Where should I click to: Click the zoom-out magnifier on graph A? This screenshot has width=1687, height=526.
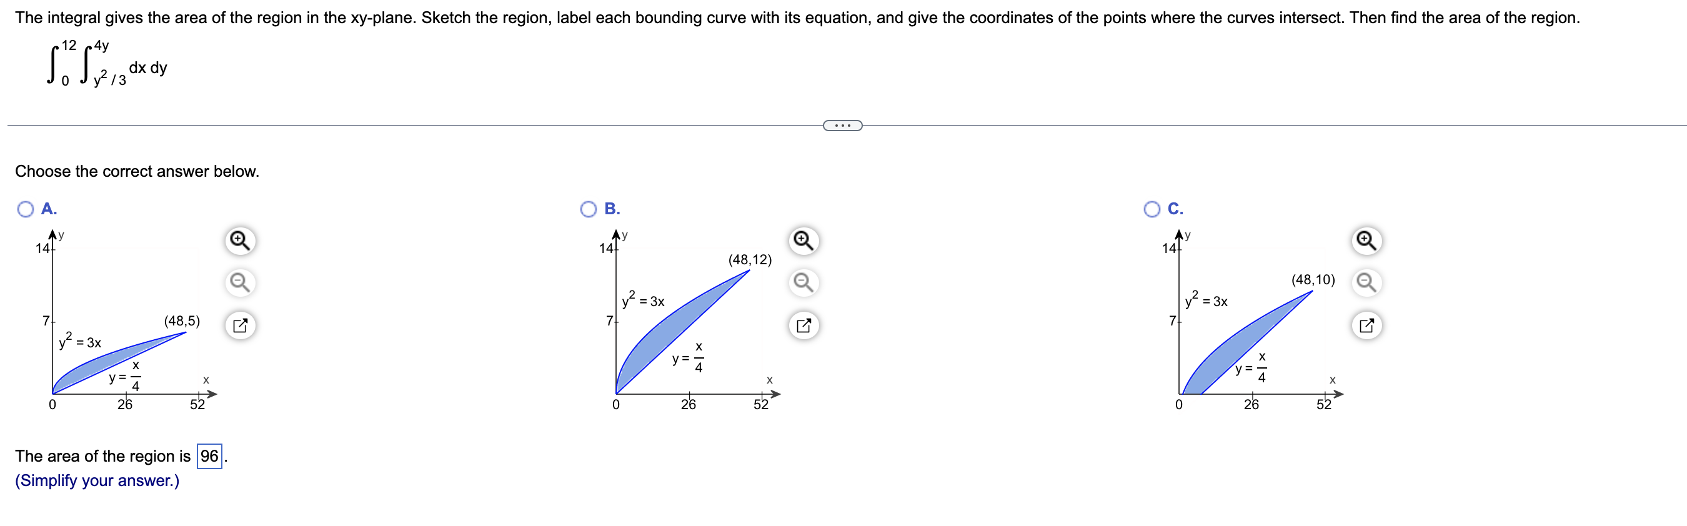click(x=240, y=283)
